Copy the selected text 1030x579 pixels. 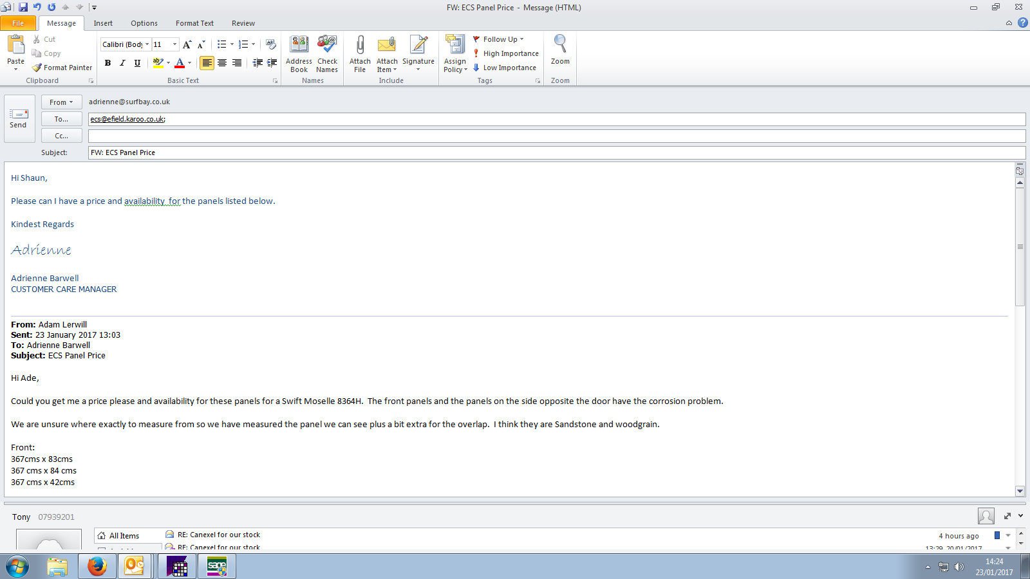[x=46, y=53]
